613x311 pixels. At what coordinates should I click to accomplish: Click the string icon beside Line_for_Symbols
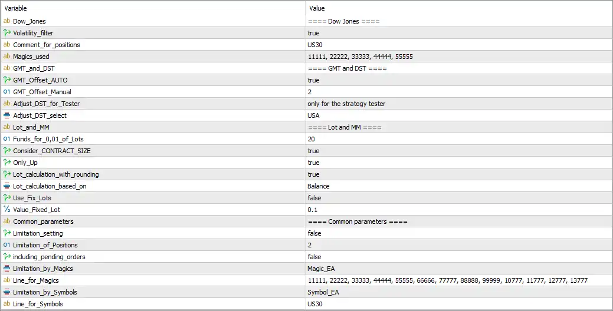click(x=6, y=303)
